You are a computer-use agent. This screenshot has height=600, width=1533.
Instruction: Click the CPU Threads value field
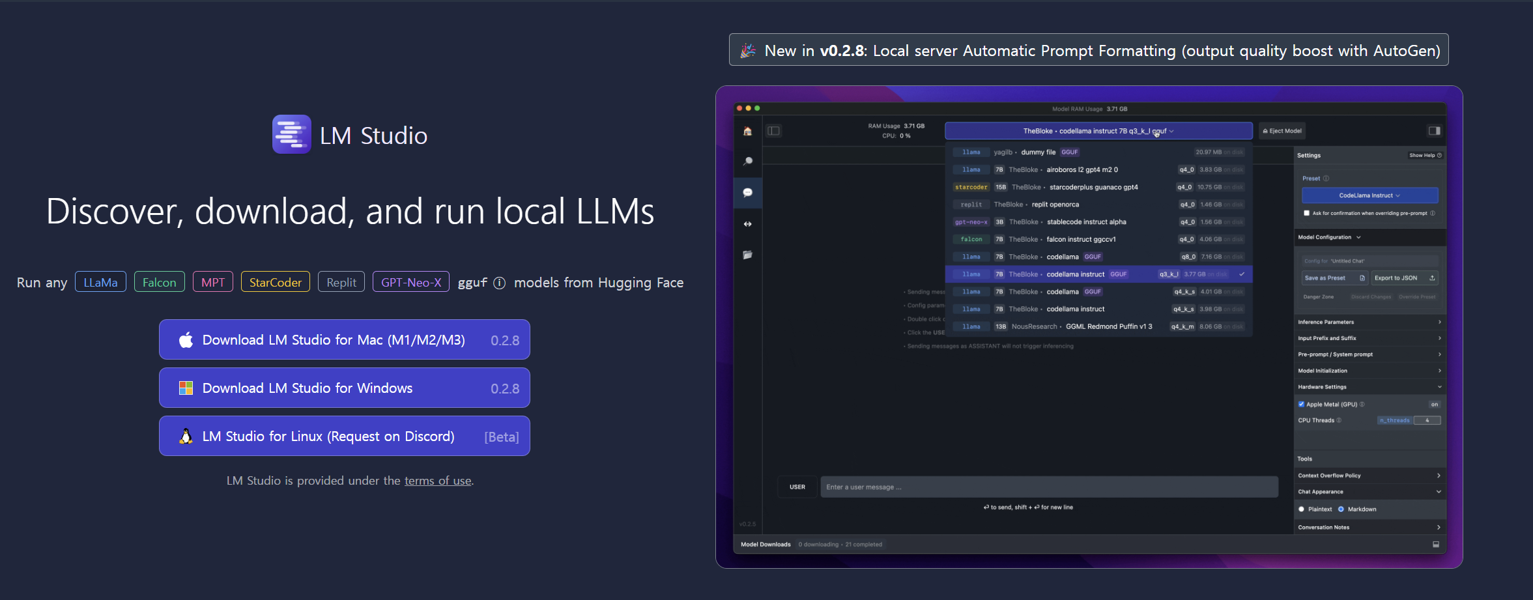pos(1427,420)
